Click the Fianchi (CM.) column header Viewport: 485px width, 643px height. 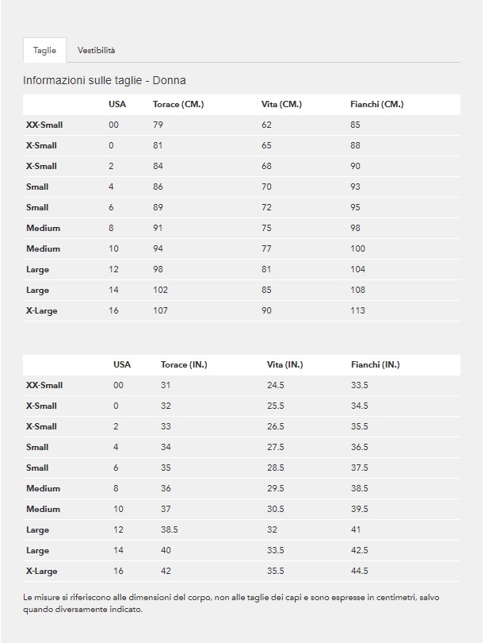tap(376, 105)
